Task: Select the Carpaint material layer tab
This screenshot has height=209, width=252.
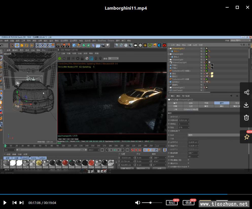Action: click(25, 158)
